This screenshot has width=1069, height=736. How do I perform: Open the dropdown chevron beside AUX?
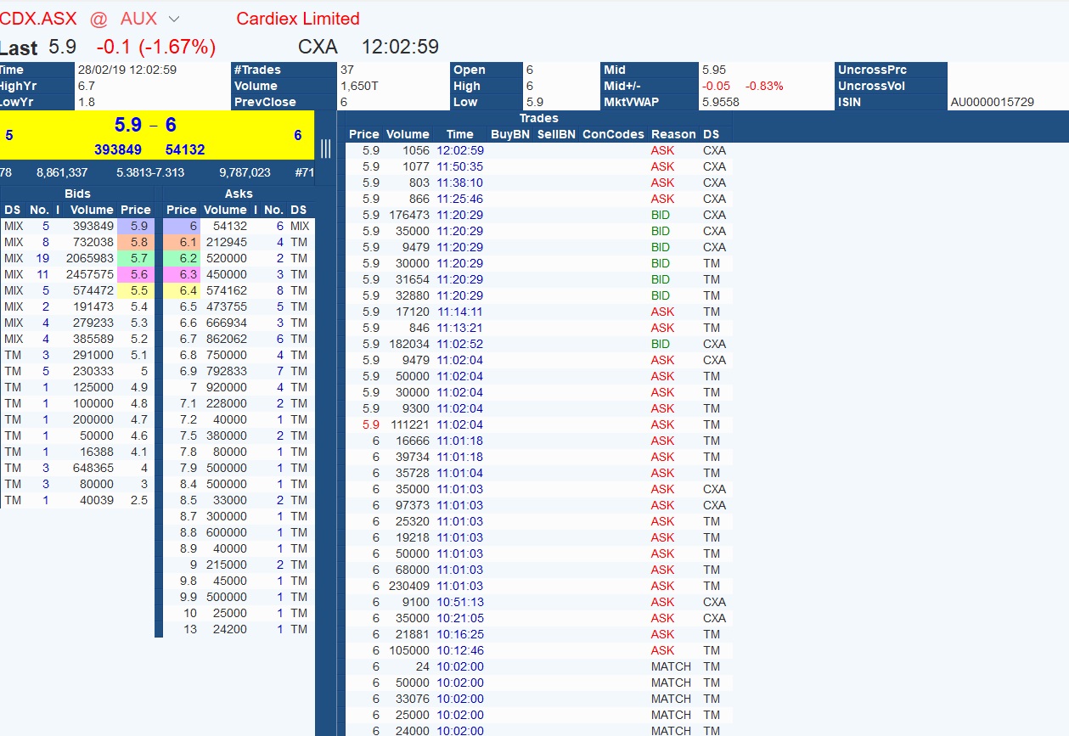coord(174,19)
